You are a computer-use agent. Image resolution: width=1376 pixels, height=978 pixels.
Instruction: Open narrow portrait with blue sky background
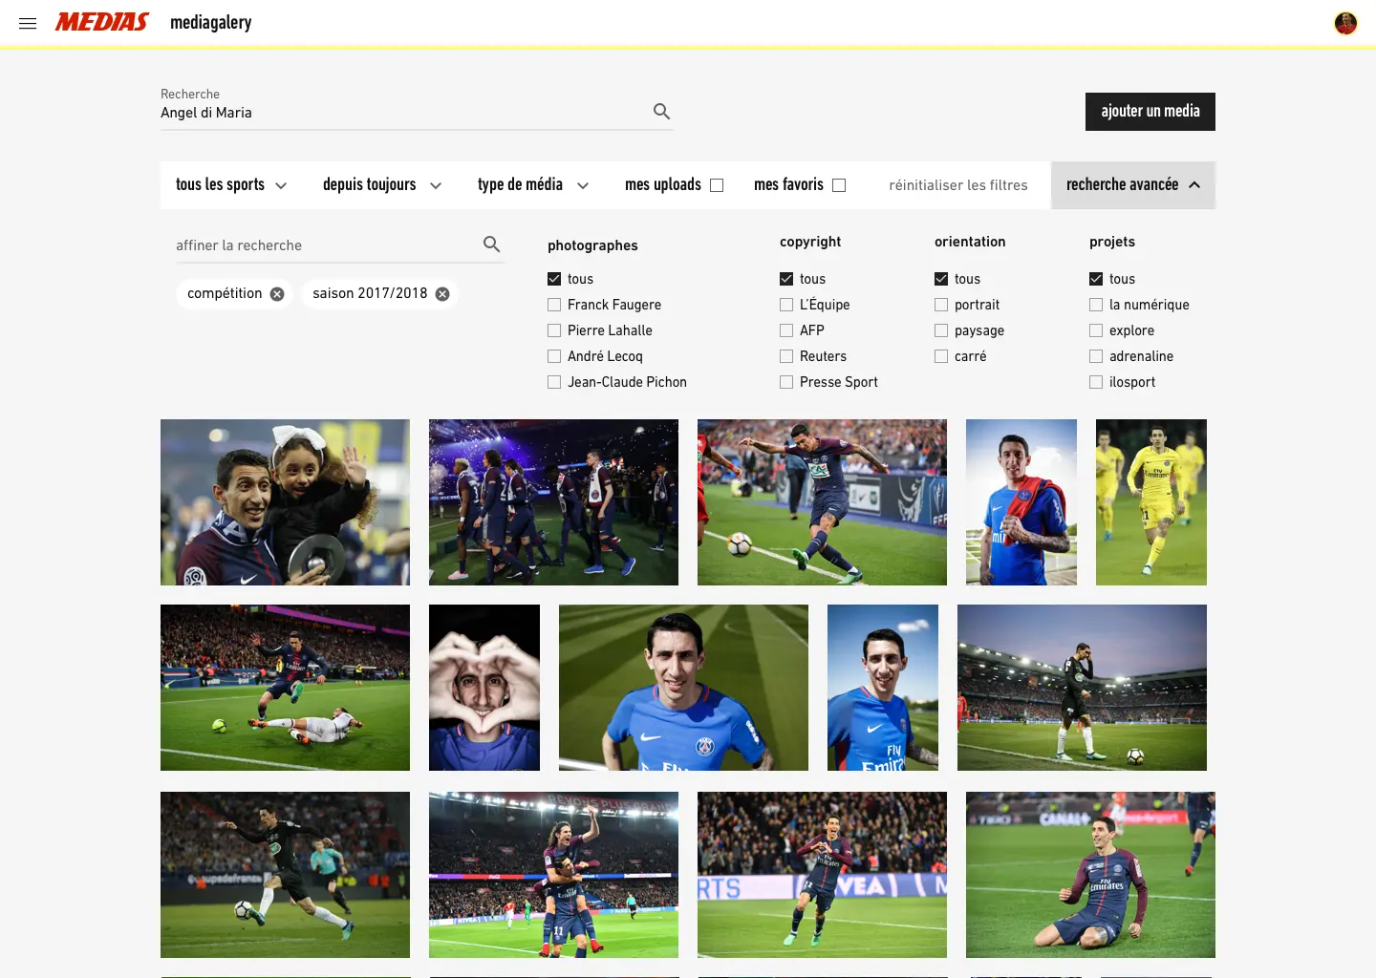tap(883, 688)
